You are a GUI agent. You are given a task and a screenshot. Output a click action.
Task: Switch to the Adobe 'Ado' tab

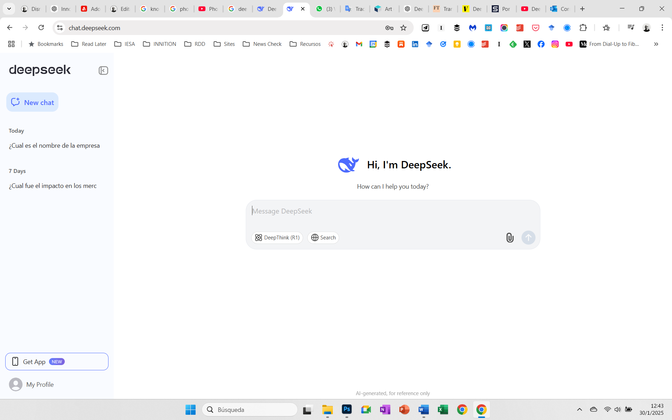(x=90, y=9)
